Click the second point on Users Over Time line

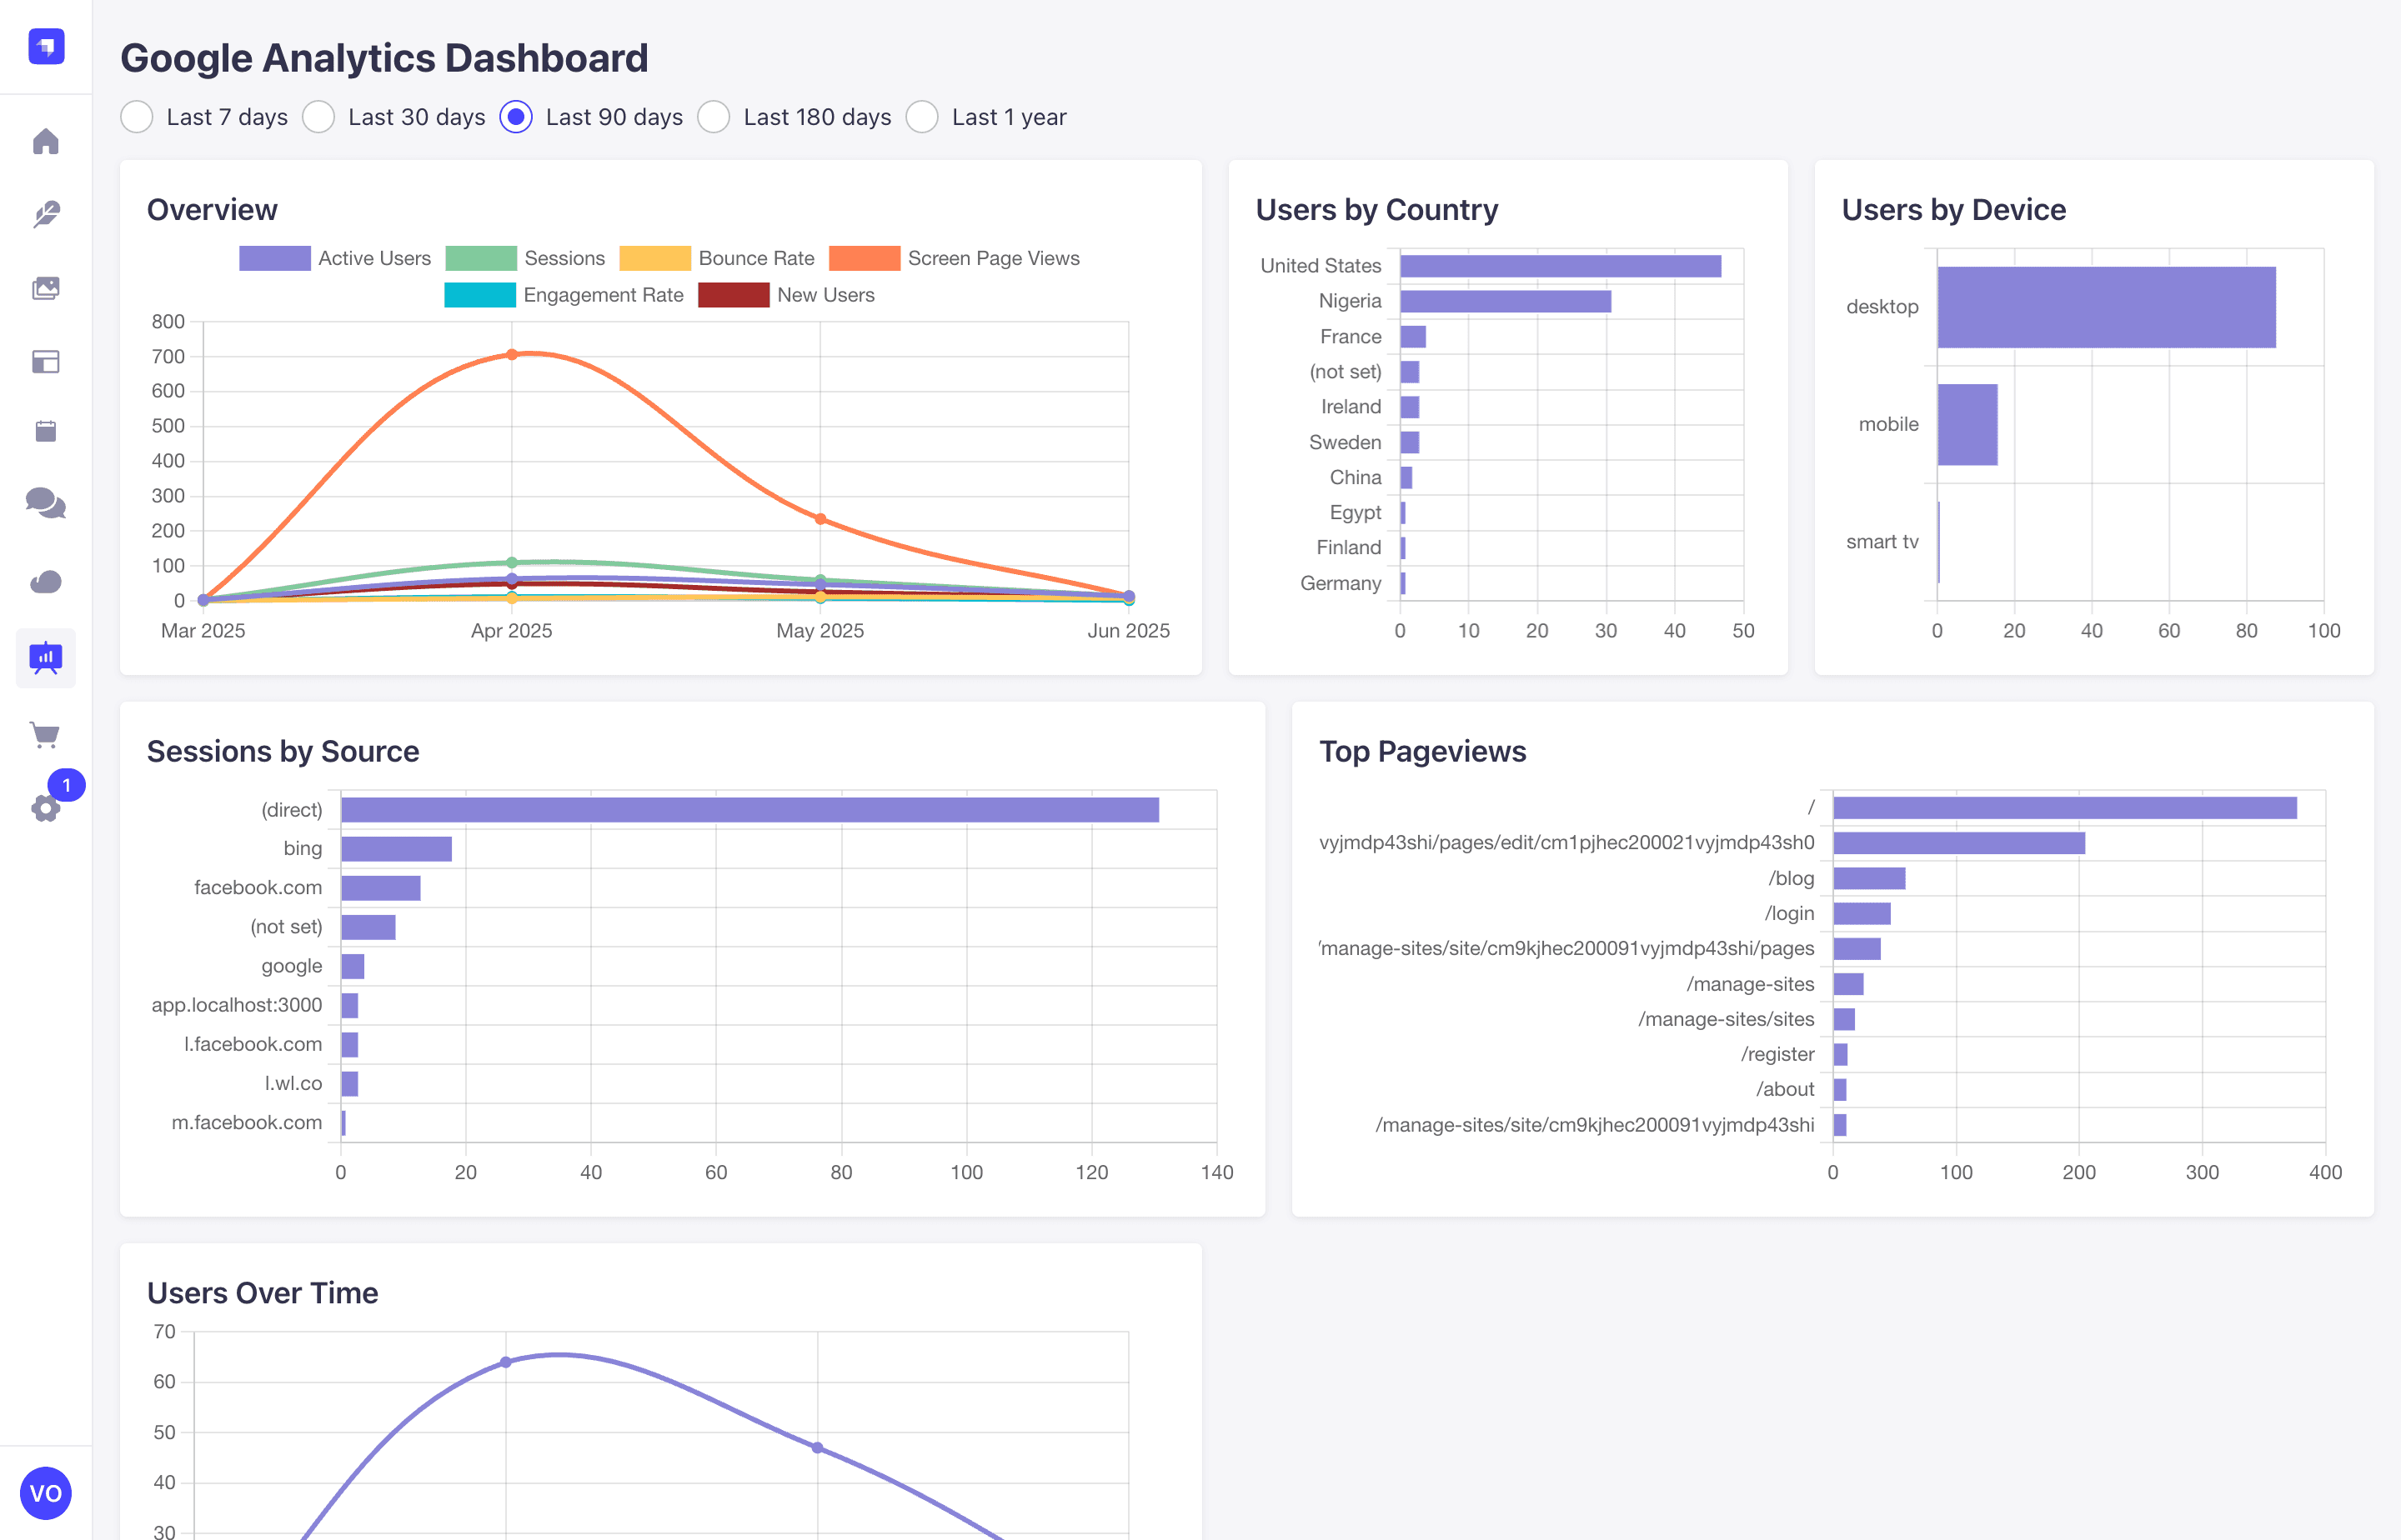tap(817, 1447)
